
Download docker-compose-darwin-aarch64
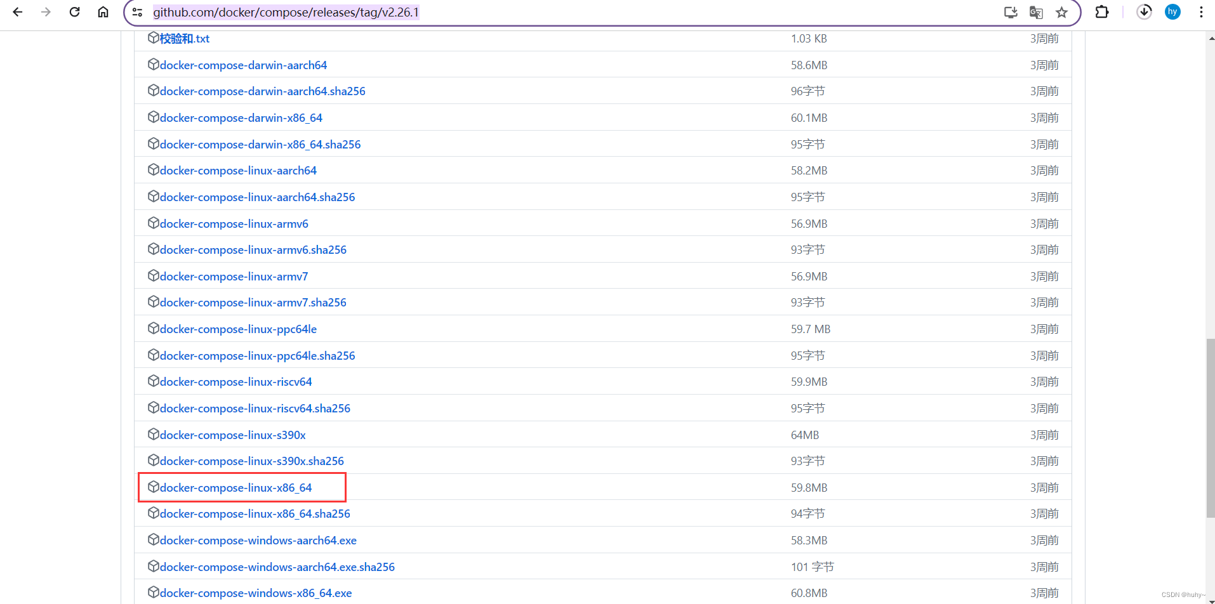pyautogui.click(x=243, y=65)
